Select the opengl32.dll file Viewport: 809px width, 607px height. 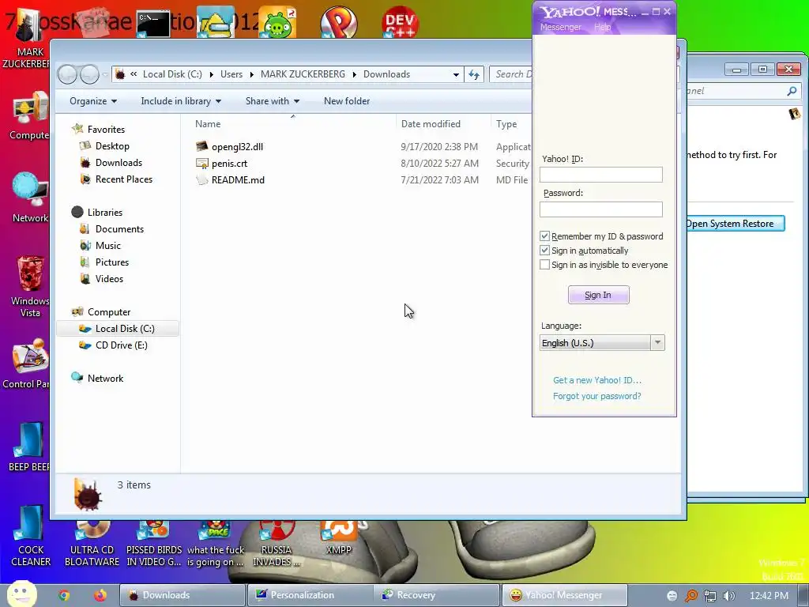click(237, 146)
